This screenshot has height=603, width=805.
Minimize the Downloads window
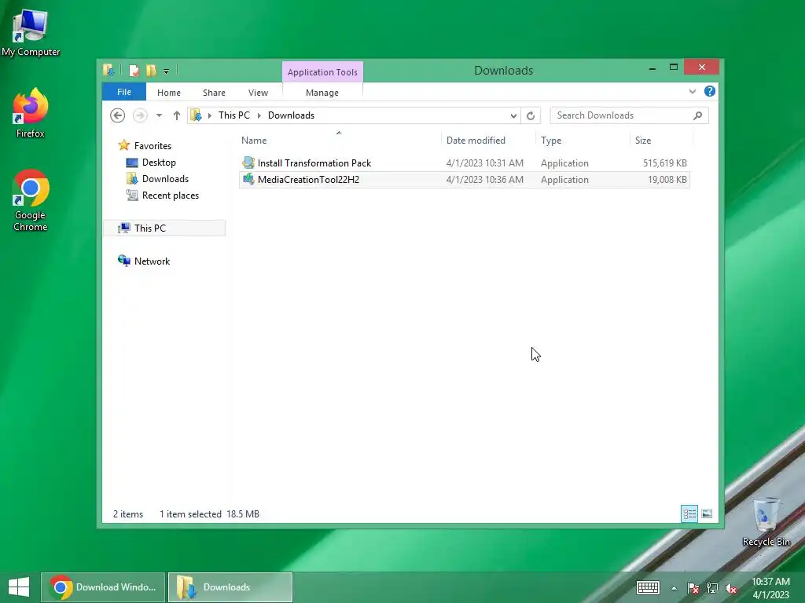[x=652, y=68]
